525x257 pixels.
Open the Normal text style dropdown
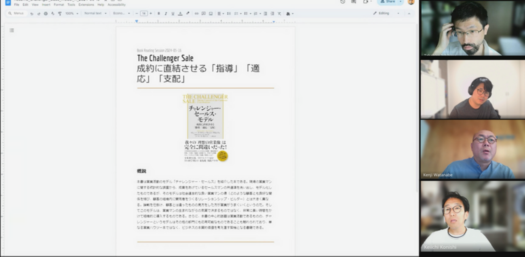pos(95,13)
